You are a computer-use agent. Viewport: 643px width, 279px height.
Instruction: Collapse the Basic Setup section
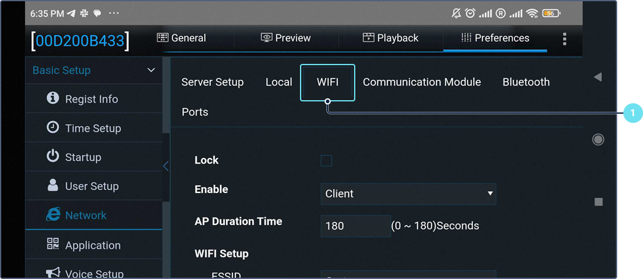(x=151, y=70)
